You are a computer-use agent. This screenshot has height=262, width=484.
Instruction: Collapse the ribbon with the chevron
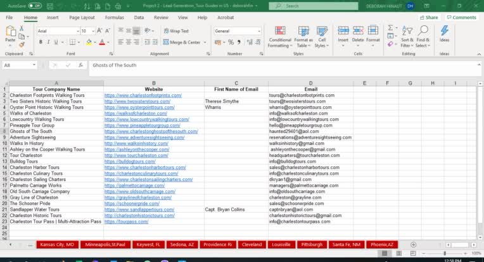(x=479, y=54)
